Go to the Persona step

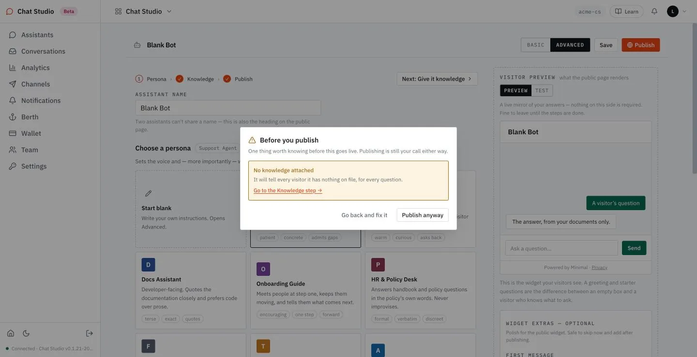[x=151, y=79]
